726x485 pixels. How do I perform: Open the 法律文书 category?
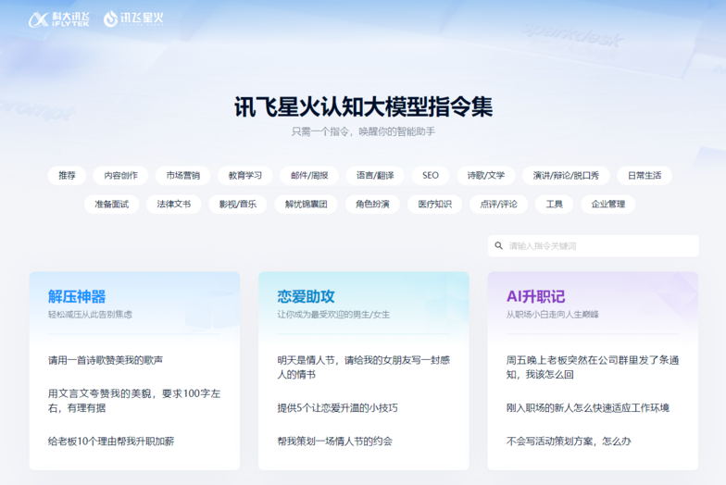174,204
